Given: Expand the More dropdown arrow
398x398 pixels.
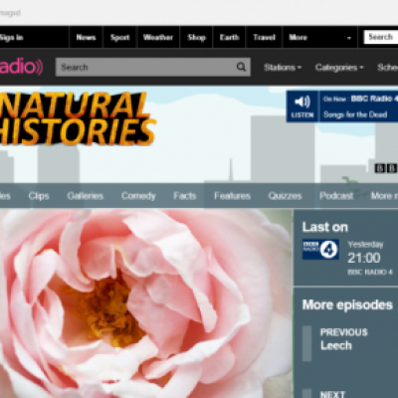Looking at the screenshot, I should 349,38.
